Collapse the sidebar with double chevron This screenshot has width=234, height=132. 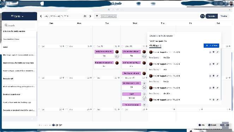(32, 119)
